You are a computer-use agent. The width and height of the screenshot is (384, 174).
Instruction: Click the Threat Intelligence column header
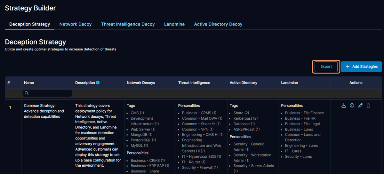(194, 83)
